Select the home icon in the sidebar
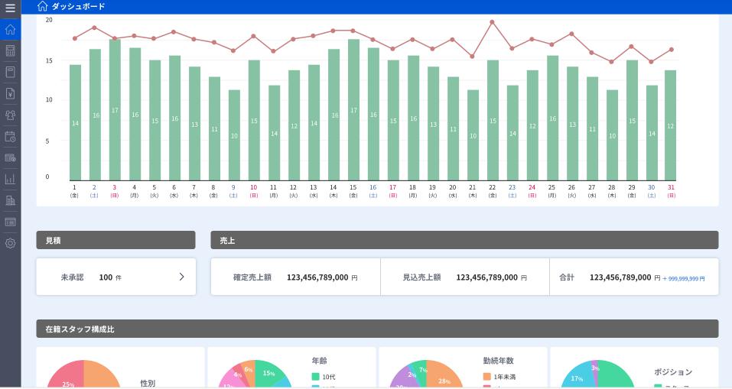Image resolution: width=732 pixels, height=389 pixels. (x=10, y=30)
